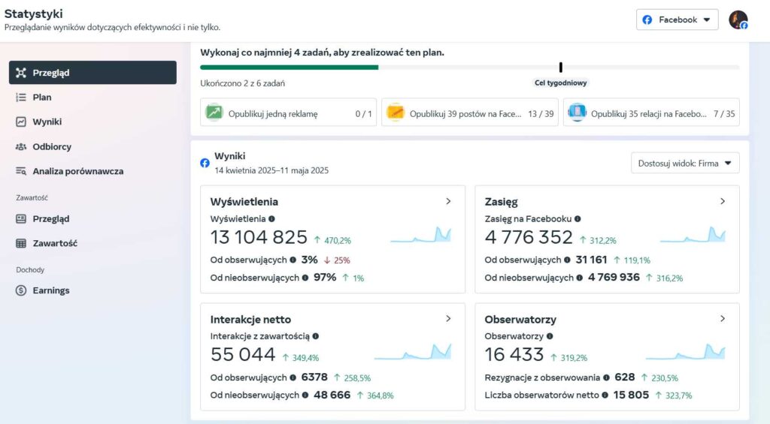Expand the Obserwatorzy card arrow

pyautogui.click(x=723, y=319)
